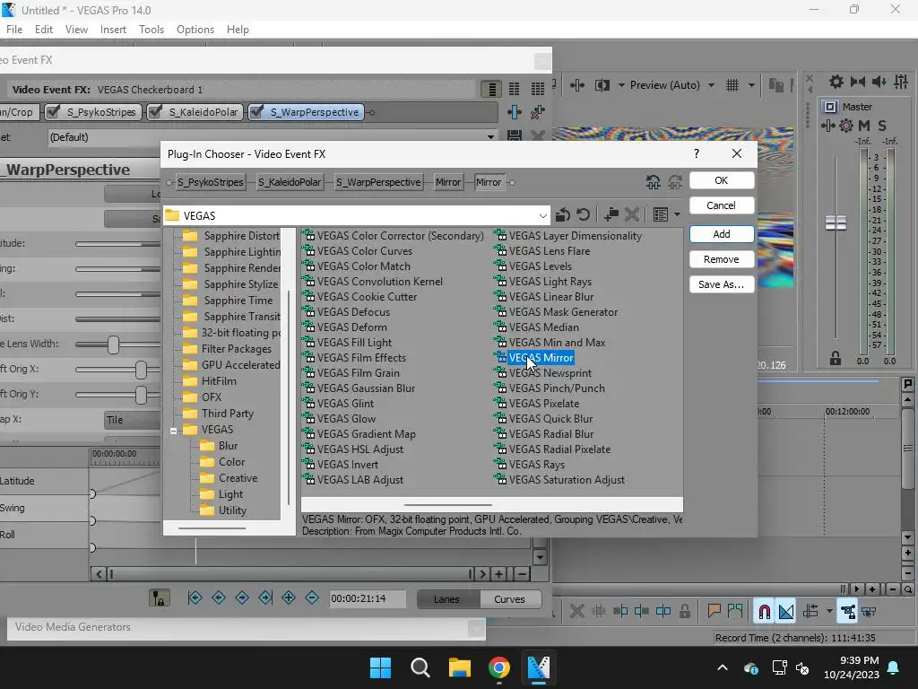Screen dimensions: 918x689
Task: Switch keyframe view to Curves
Action: pos(509,598)
